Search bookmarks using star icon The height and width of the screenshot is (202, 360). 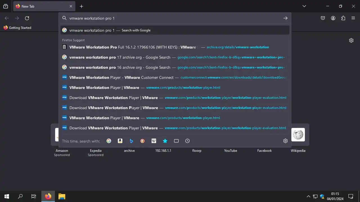point(165,141)
